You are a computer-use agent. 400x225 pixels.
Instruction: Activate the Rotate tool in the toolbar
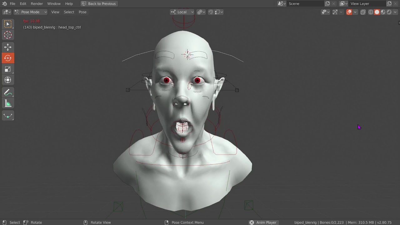pos(8,58)
